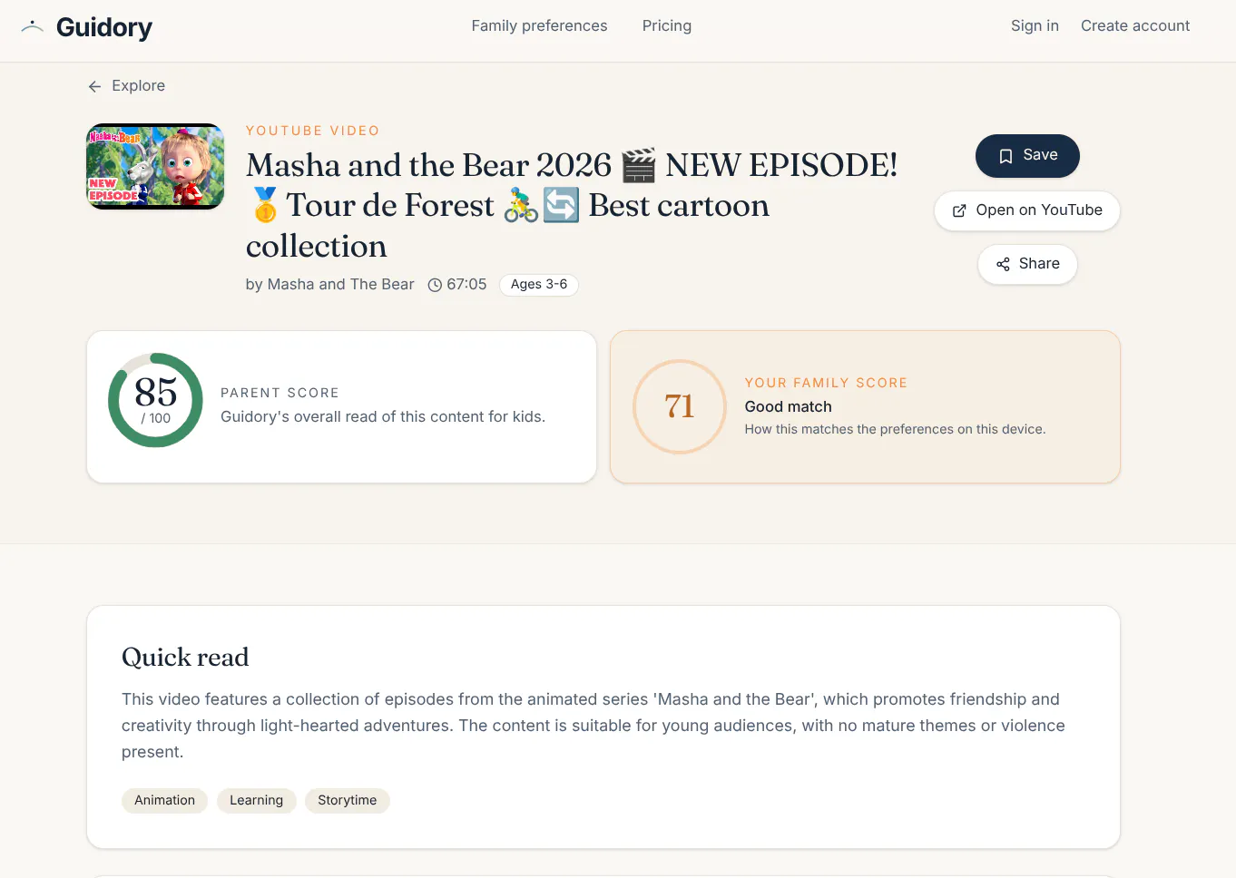The height and width of the screenshot is (878, 1236).
Task: Open video on YouTube
Action: click(1027, 210)
